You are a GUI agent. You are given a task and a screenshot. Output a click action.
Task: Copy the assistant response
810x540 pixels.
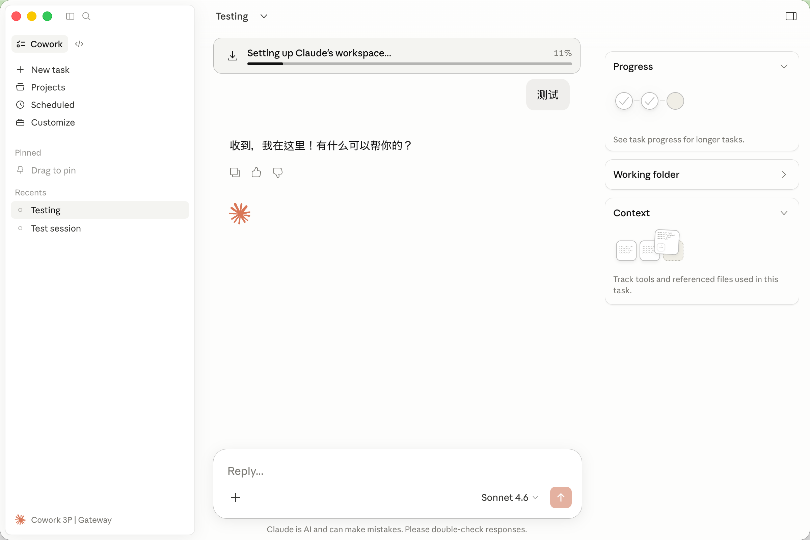pos(235,172)
